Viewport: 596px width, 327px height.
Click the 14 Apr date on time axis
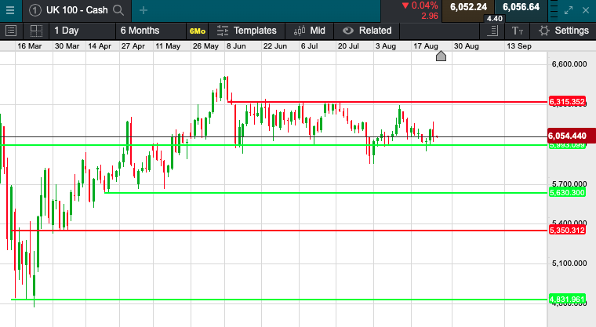point(100,46)
